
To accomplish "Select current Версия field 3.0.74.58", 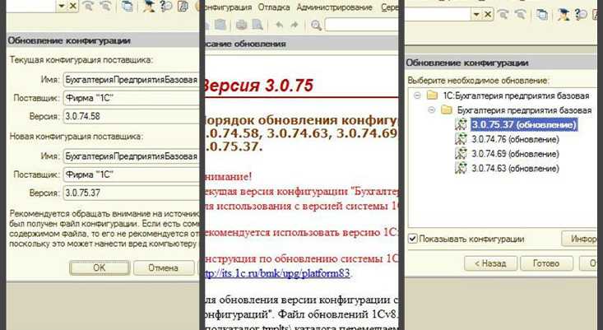I will click(x=131, y=116).
